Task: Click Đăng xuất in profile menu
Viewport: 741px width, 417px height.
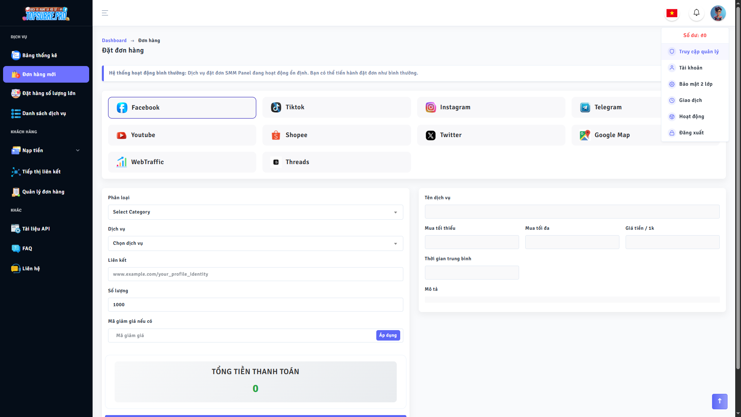Action: [x=691, y=133]
